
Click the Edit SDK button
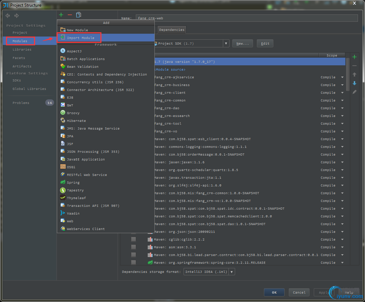265,44
